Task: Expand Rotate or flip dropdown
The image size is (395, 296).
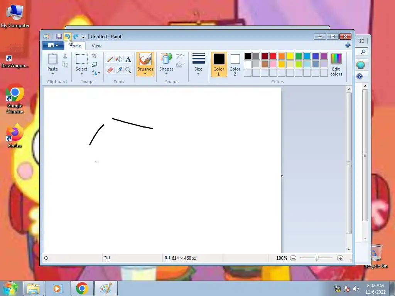Action: pos(96,73)
